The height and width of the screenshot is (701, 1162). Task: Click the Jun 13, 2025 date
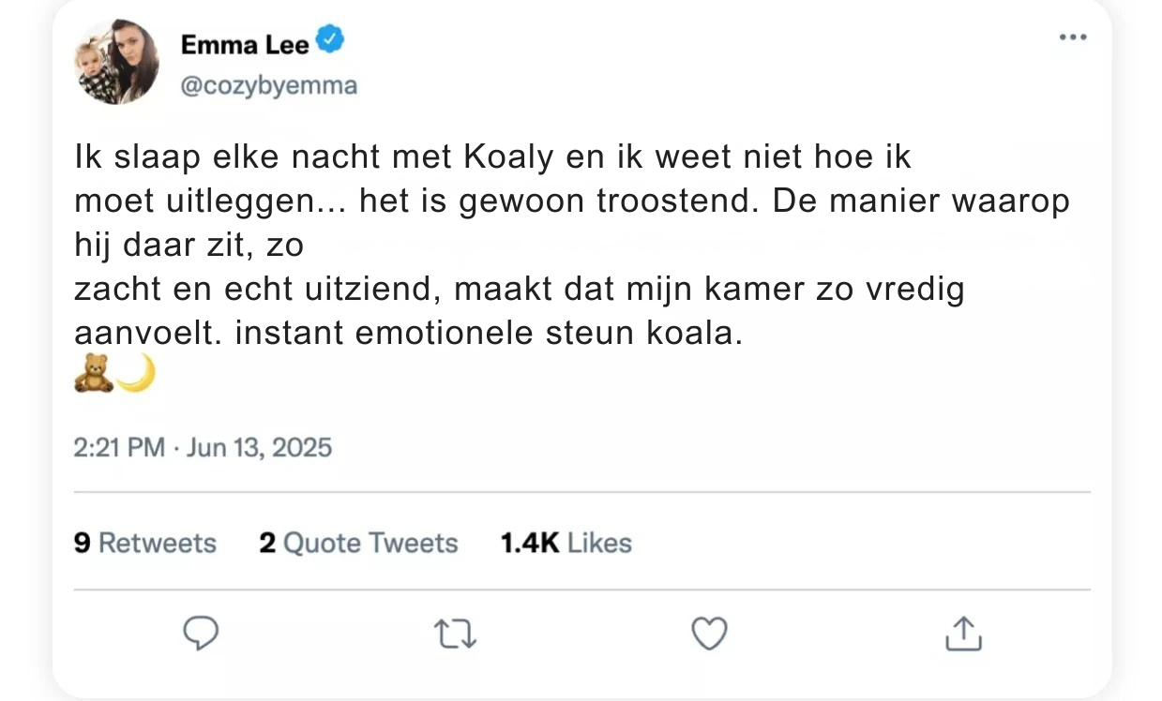click(x=259, y=447)
